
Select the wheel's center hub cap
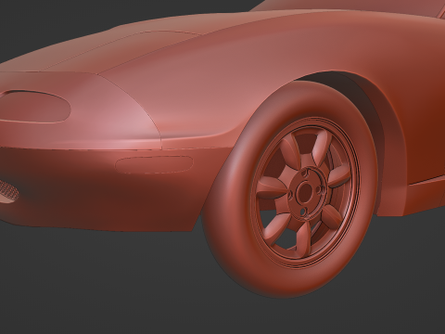click(x=305, y=191)
